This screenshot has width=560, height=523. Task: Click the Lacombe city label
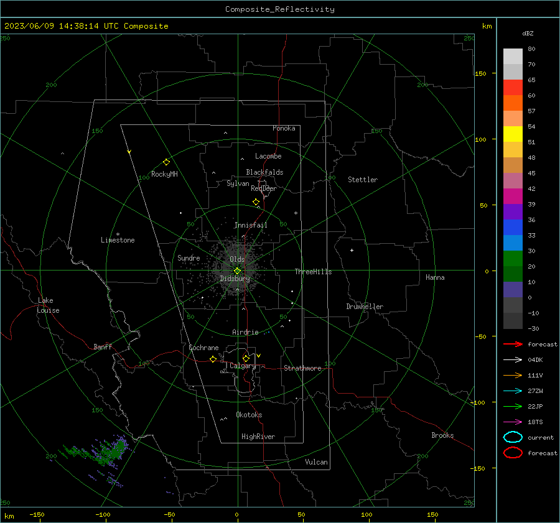[x=268, y=156]
